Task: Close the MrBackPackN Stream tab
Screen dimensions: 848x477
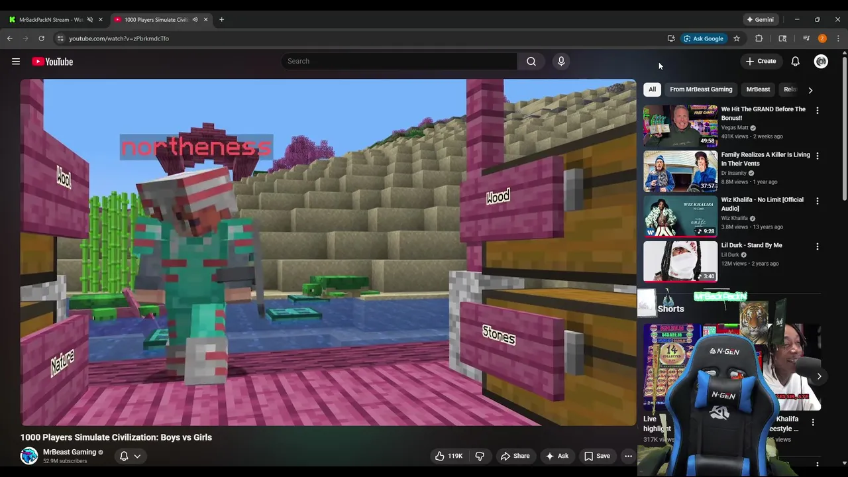Action: (x=101, y=19)
